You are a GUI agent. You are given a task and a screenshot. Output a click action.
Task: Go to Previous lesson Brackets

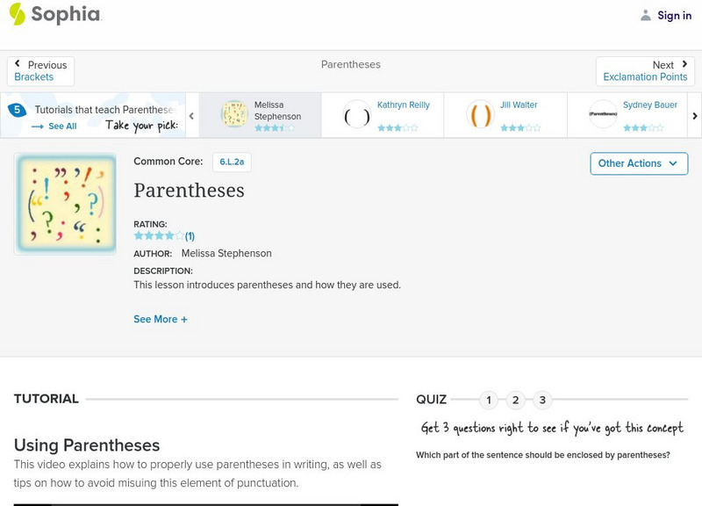click(40, 71)
